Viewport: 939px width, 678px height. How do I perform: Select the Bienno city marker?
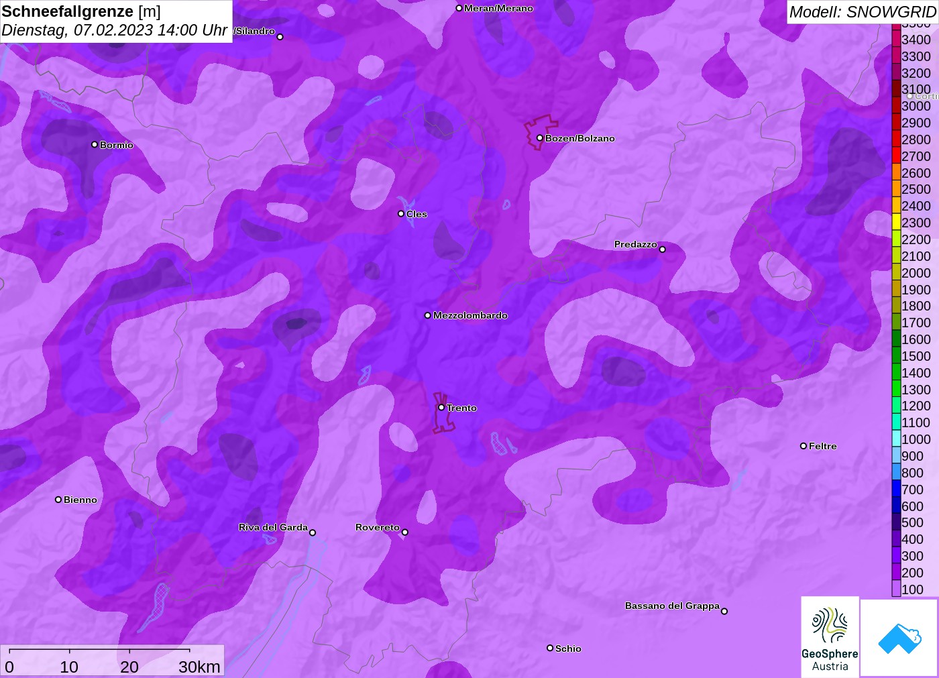pos(58,500)
